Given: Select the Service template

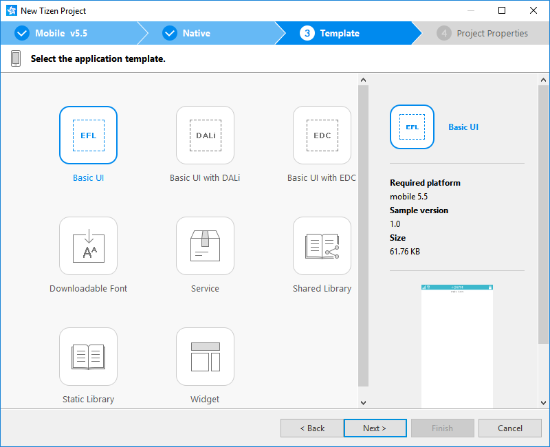Looking at the screenshot, I should tap(205, 246).
